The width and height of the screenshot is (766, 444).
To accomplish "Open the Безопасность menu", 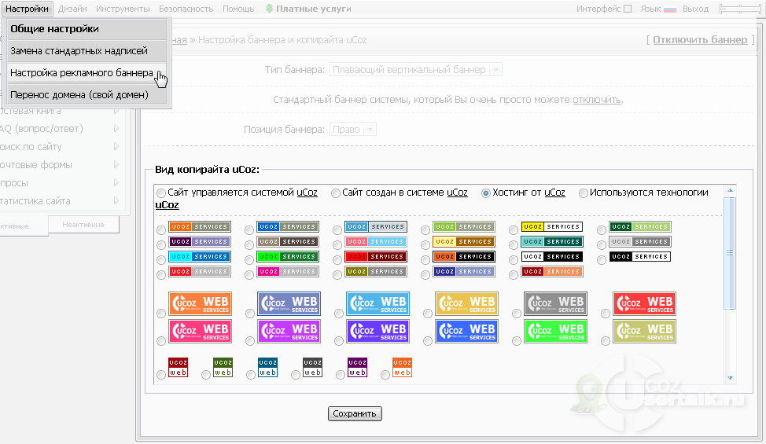I will (186, 9).
